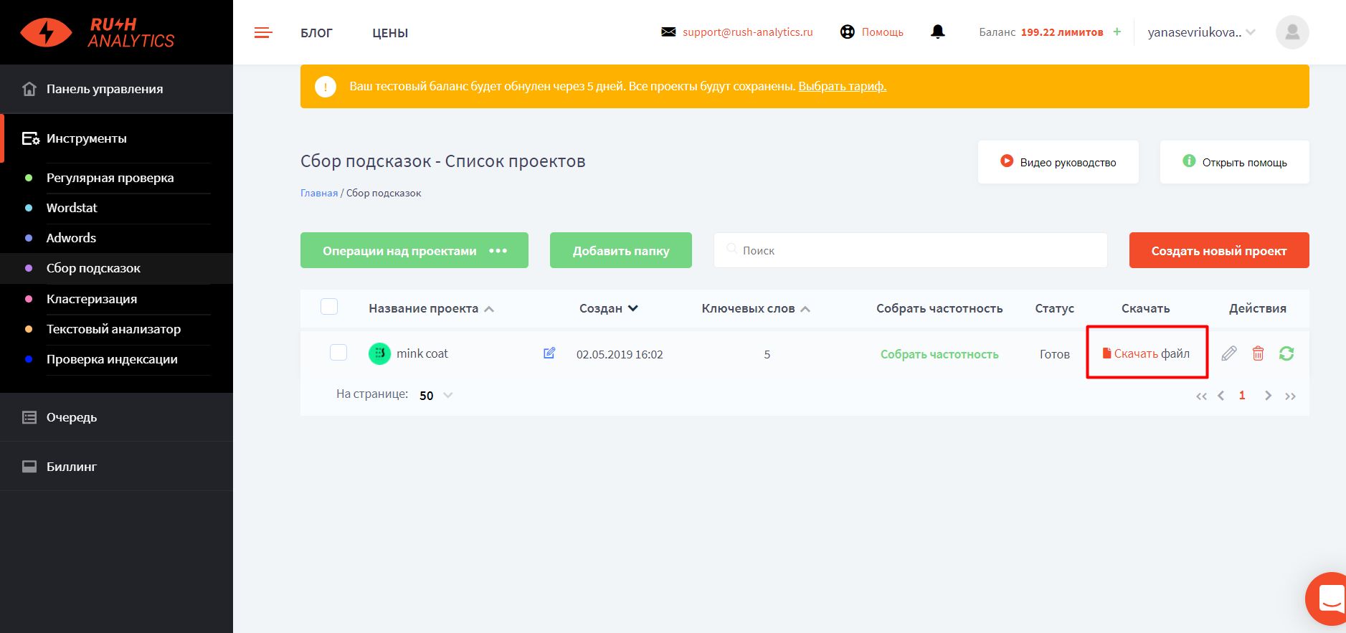Open Текстовый анализатор in sidebar
This screenshot has width=1346, height=633.
[113, 329]
